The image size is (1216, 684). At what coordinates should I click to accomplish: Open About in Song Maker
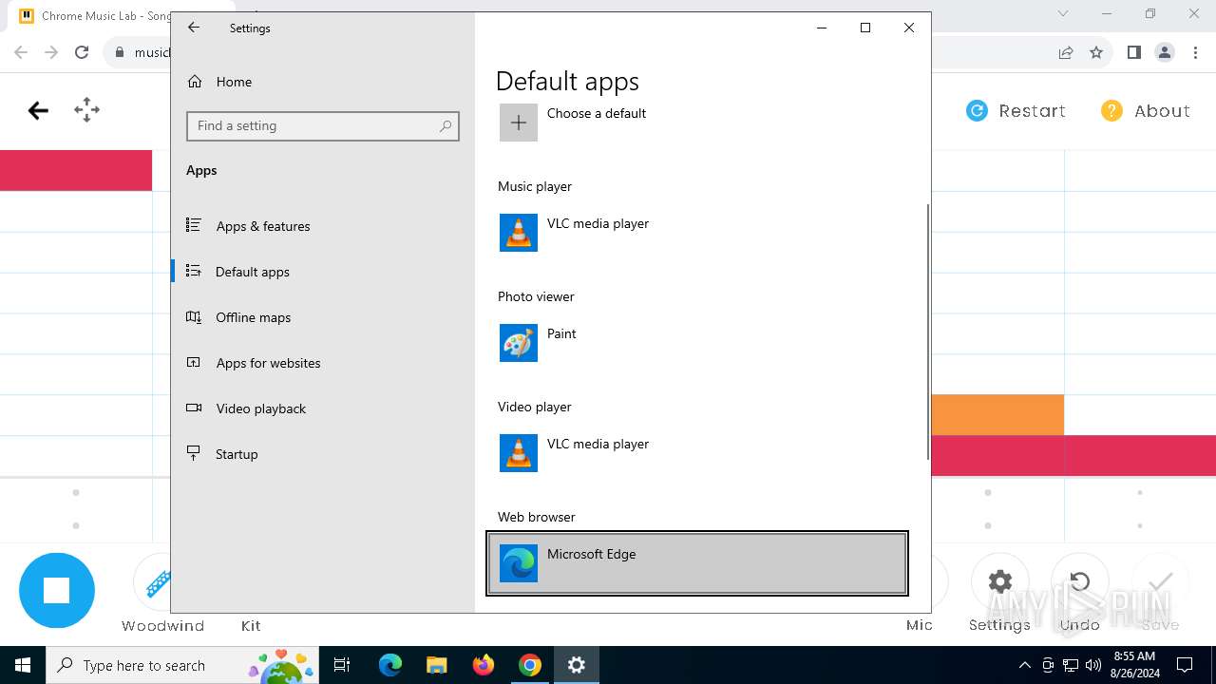point(1145,111)
